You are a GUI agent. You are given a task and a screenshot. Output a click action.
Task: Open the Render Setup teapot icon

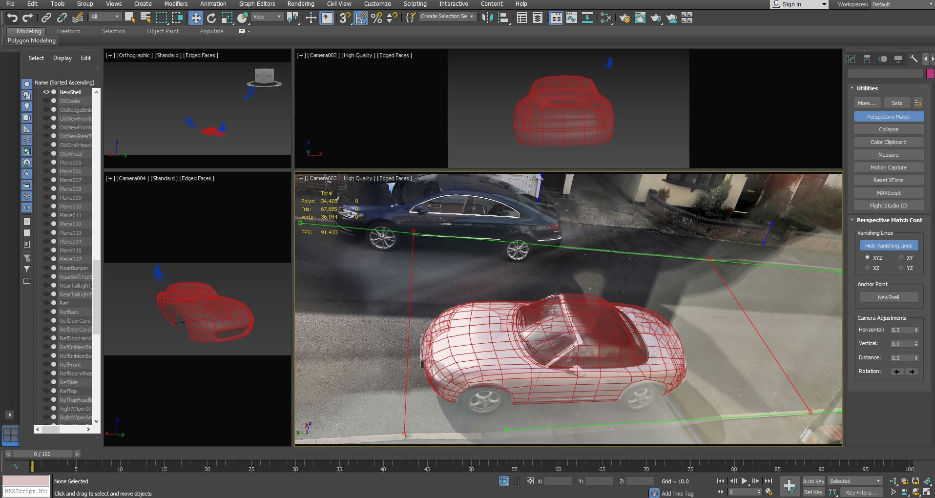(x=624, y=18)
